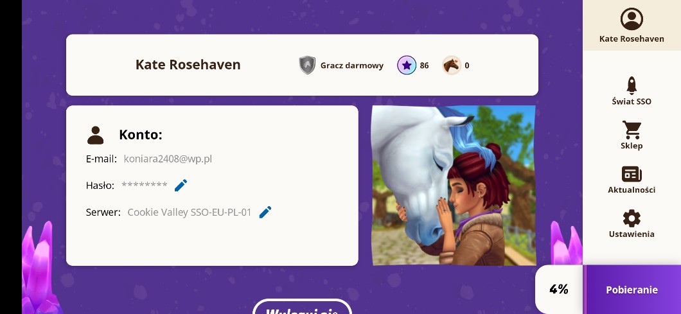Select the Sklep menu label
The height and width of the screenshot is (314, 681).
pyautogui.click(x=632, y=146)
